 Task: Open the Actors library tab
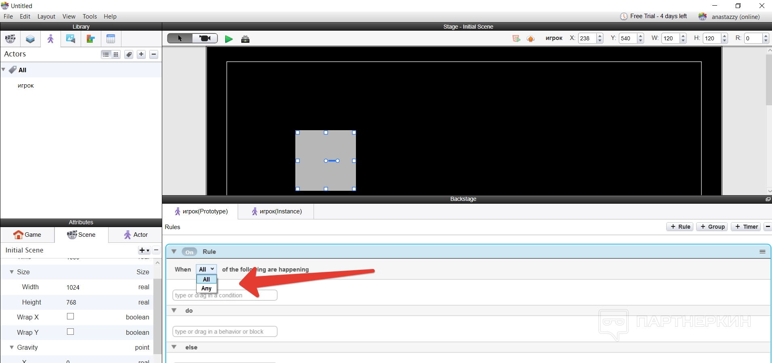tap(50, 39)
